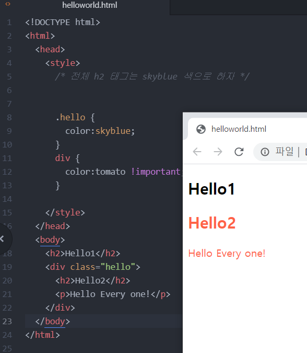Select the helloworld.html browser tab
This screenshot has height=353, width=307.
click(x=239, y=129)
